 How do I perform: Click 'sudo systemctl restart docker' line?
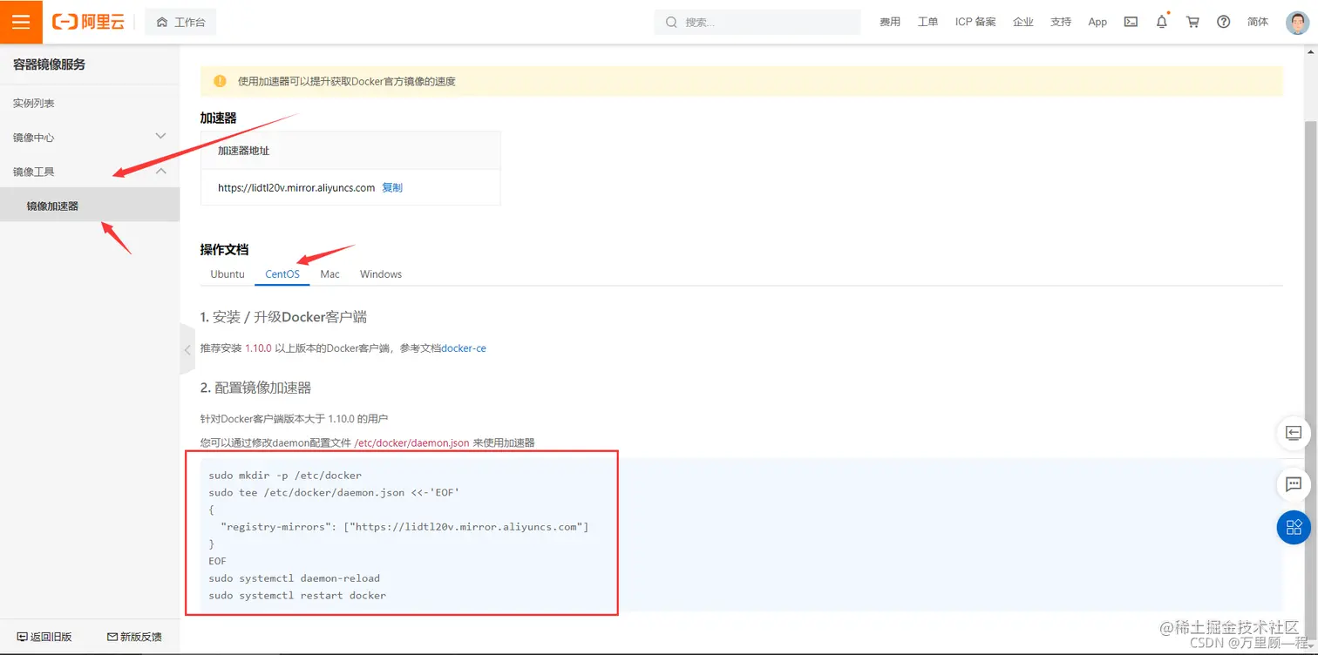pos(297,595)
